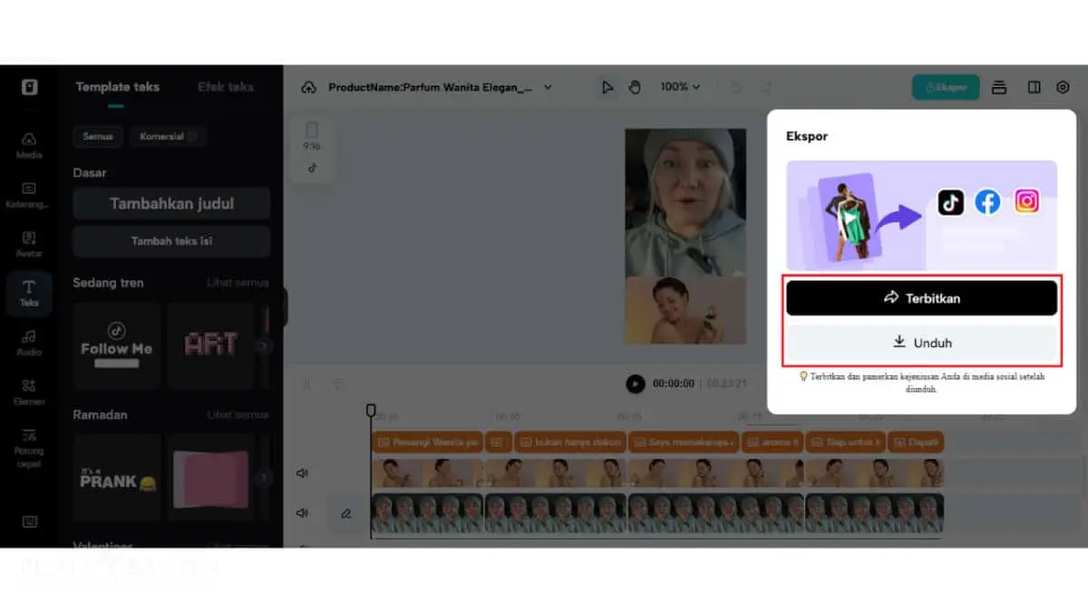Open the ProductName project title dropdown
The height and width of the screenshot is (612, 1088).
(440, 87)
